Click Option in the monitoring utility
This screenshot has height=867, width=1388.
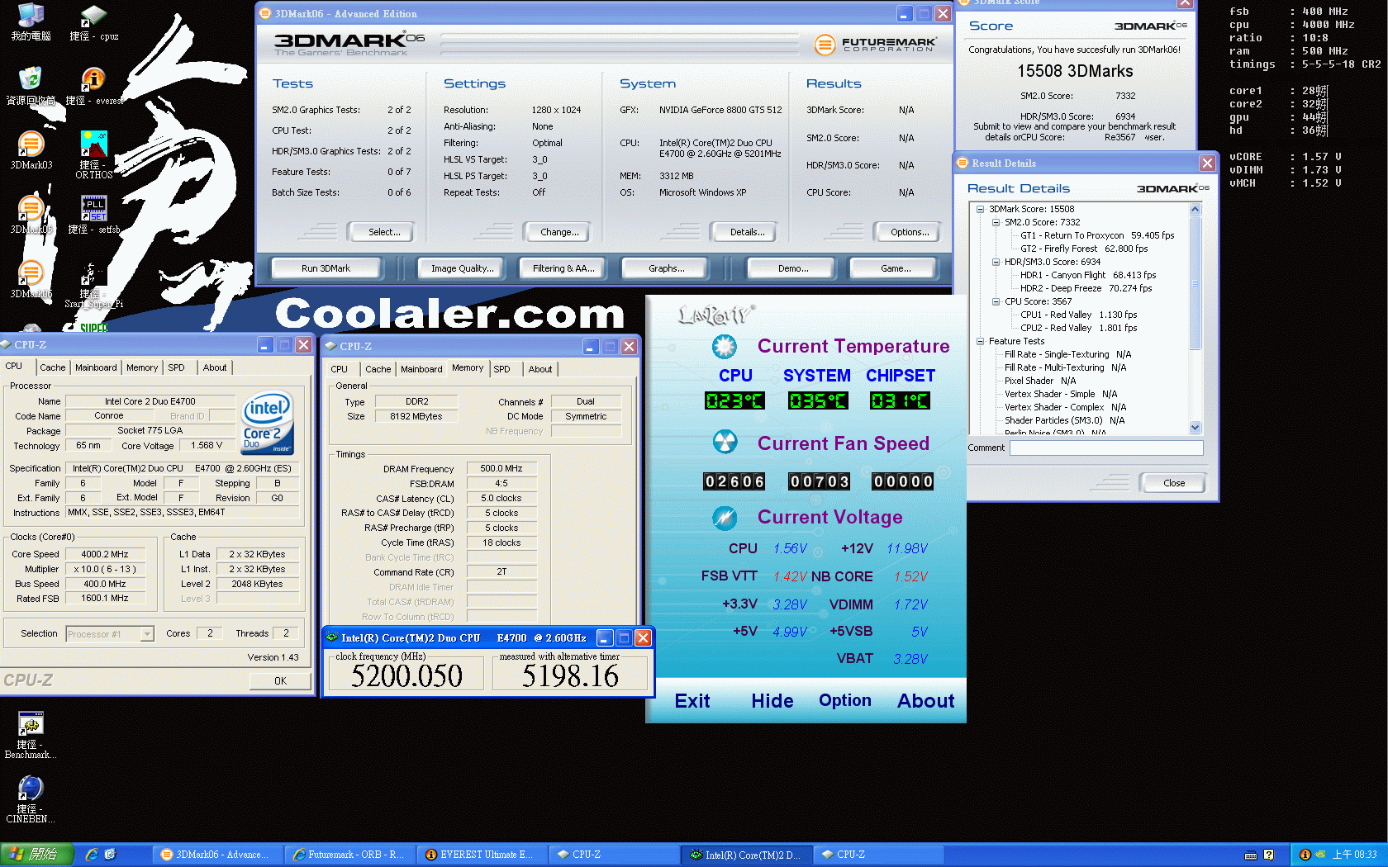tap(844, 700)
